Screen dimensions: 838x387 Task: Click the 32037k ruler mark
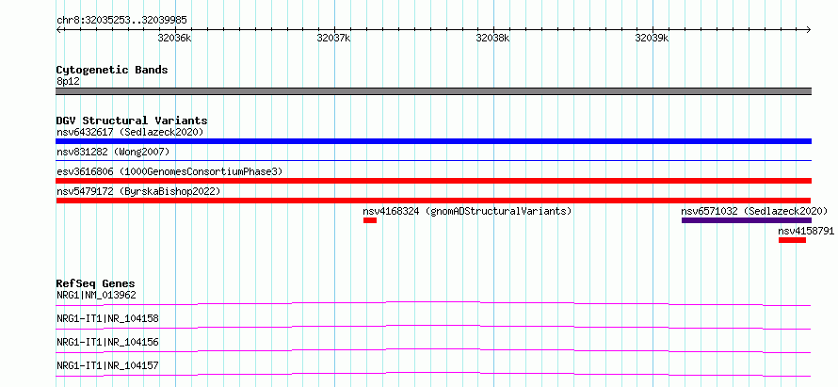tap(333, 39)
